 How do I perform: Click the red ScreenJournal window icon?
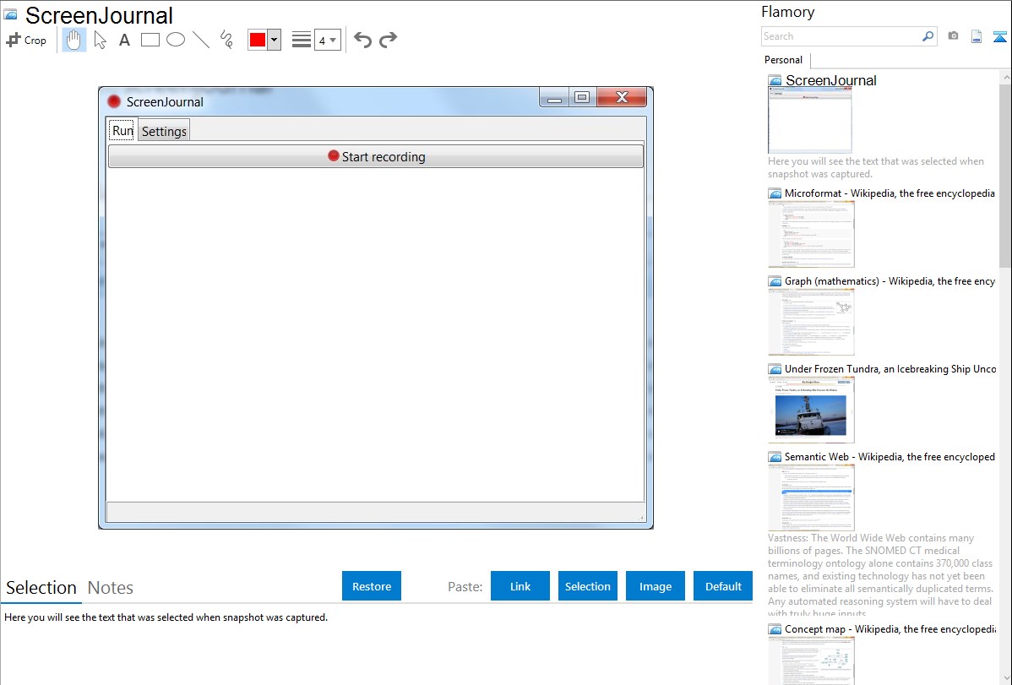[114, 101]
